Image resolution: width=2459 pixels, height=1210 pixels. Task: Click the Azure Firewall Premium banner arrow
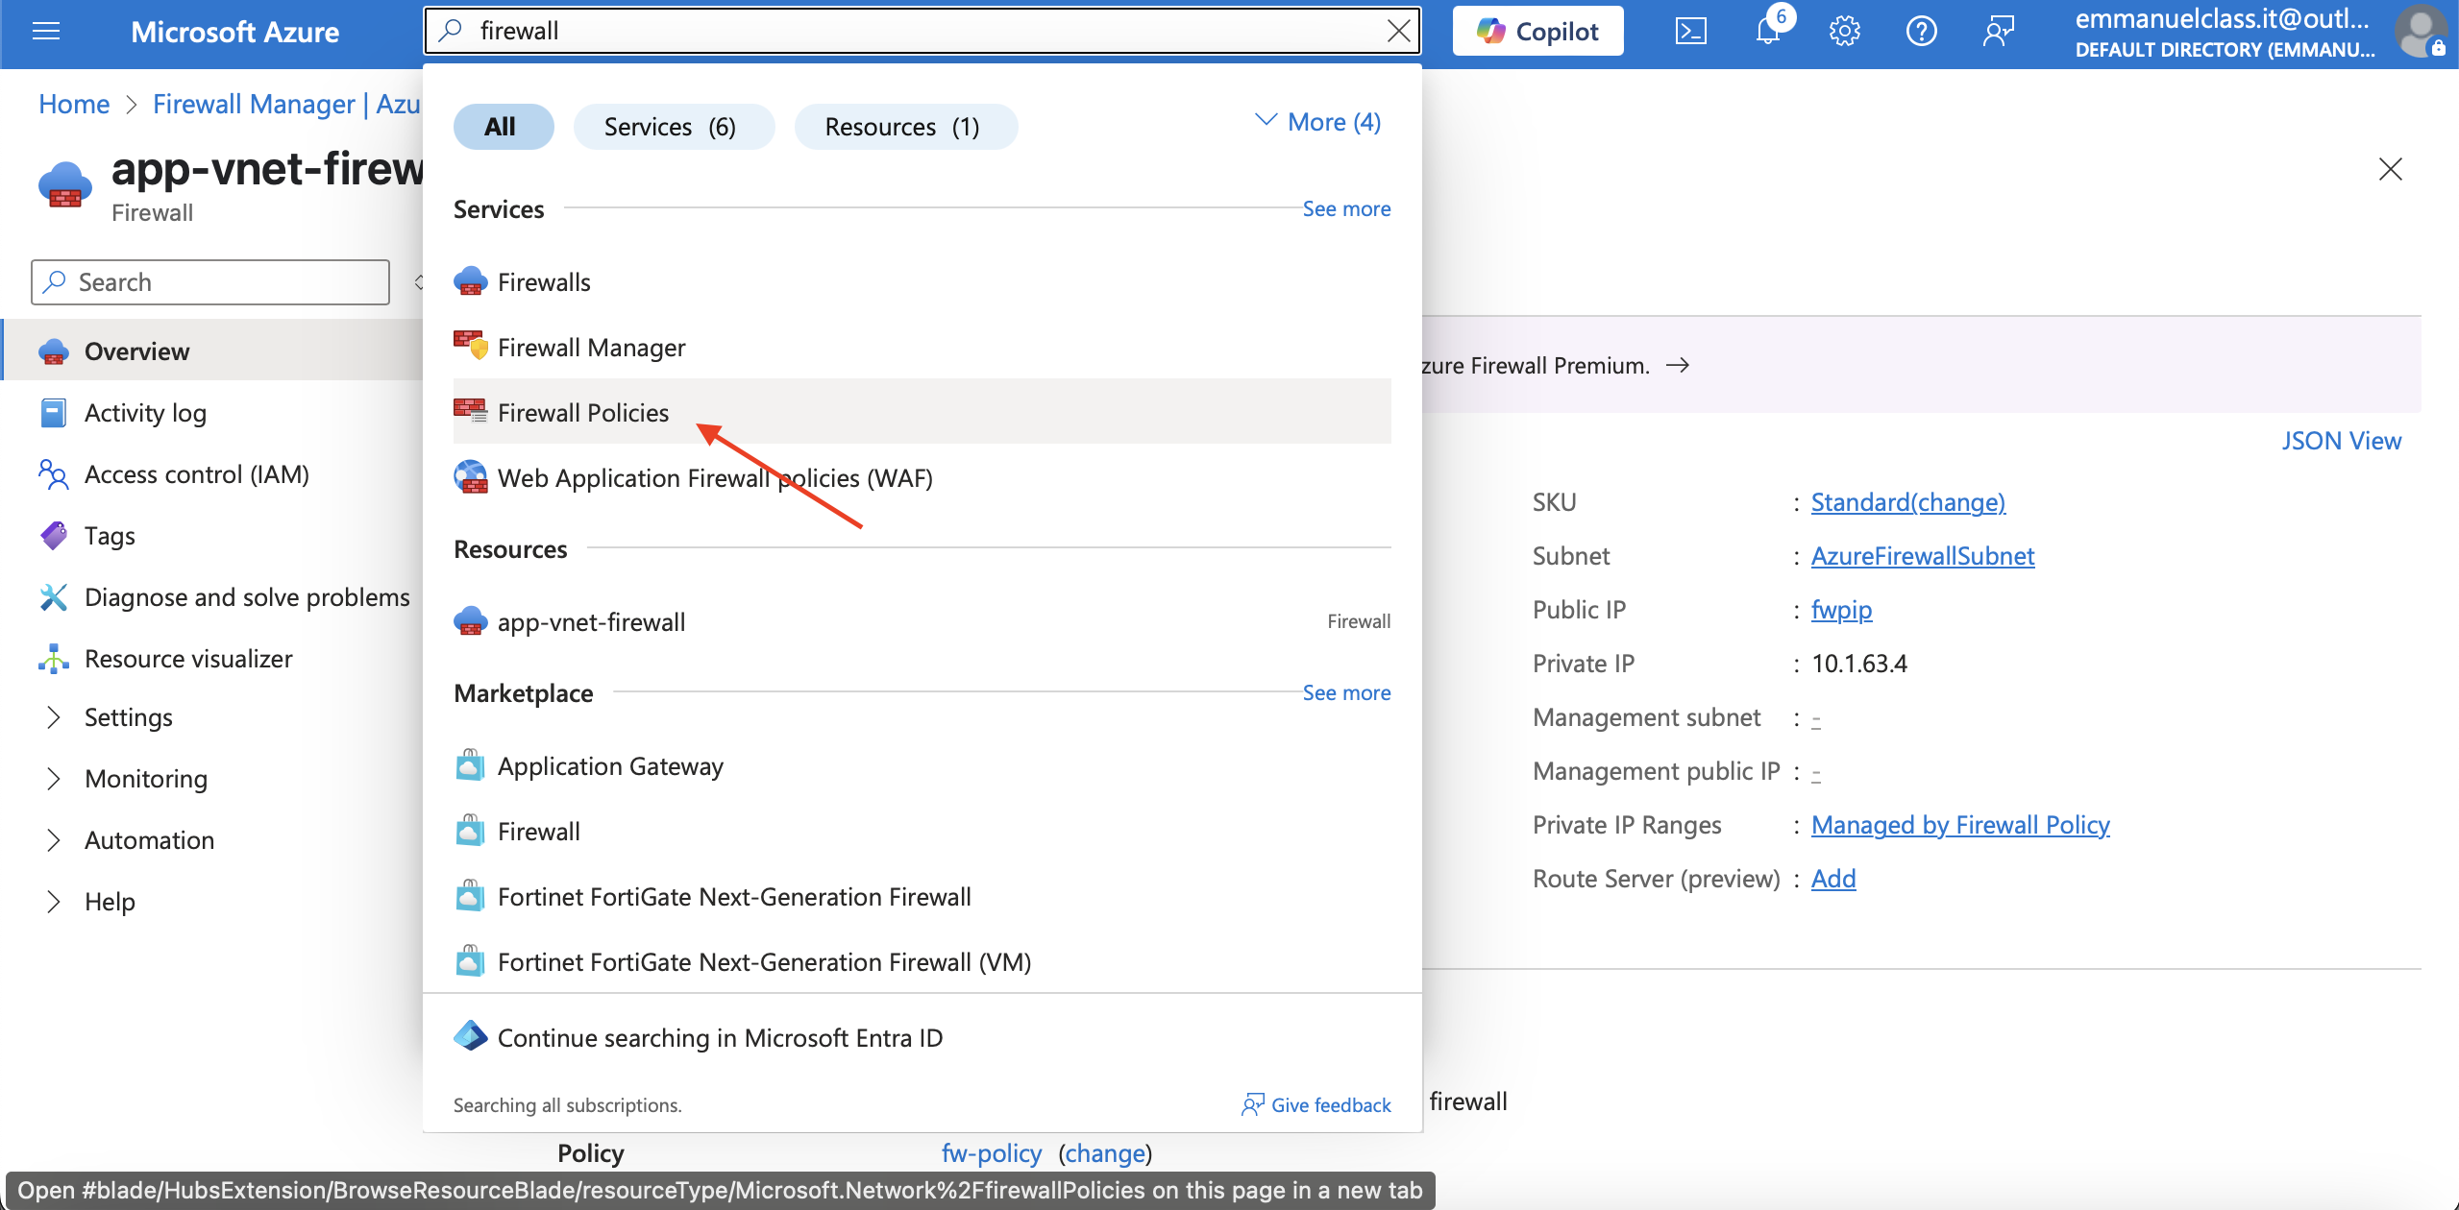pos(1677,365)
